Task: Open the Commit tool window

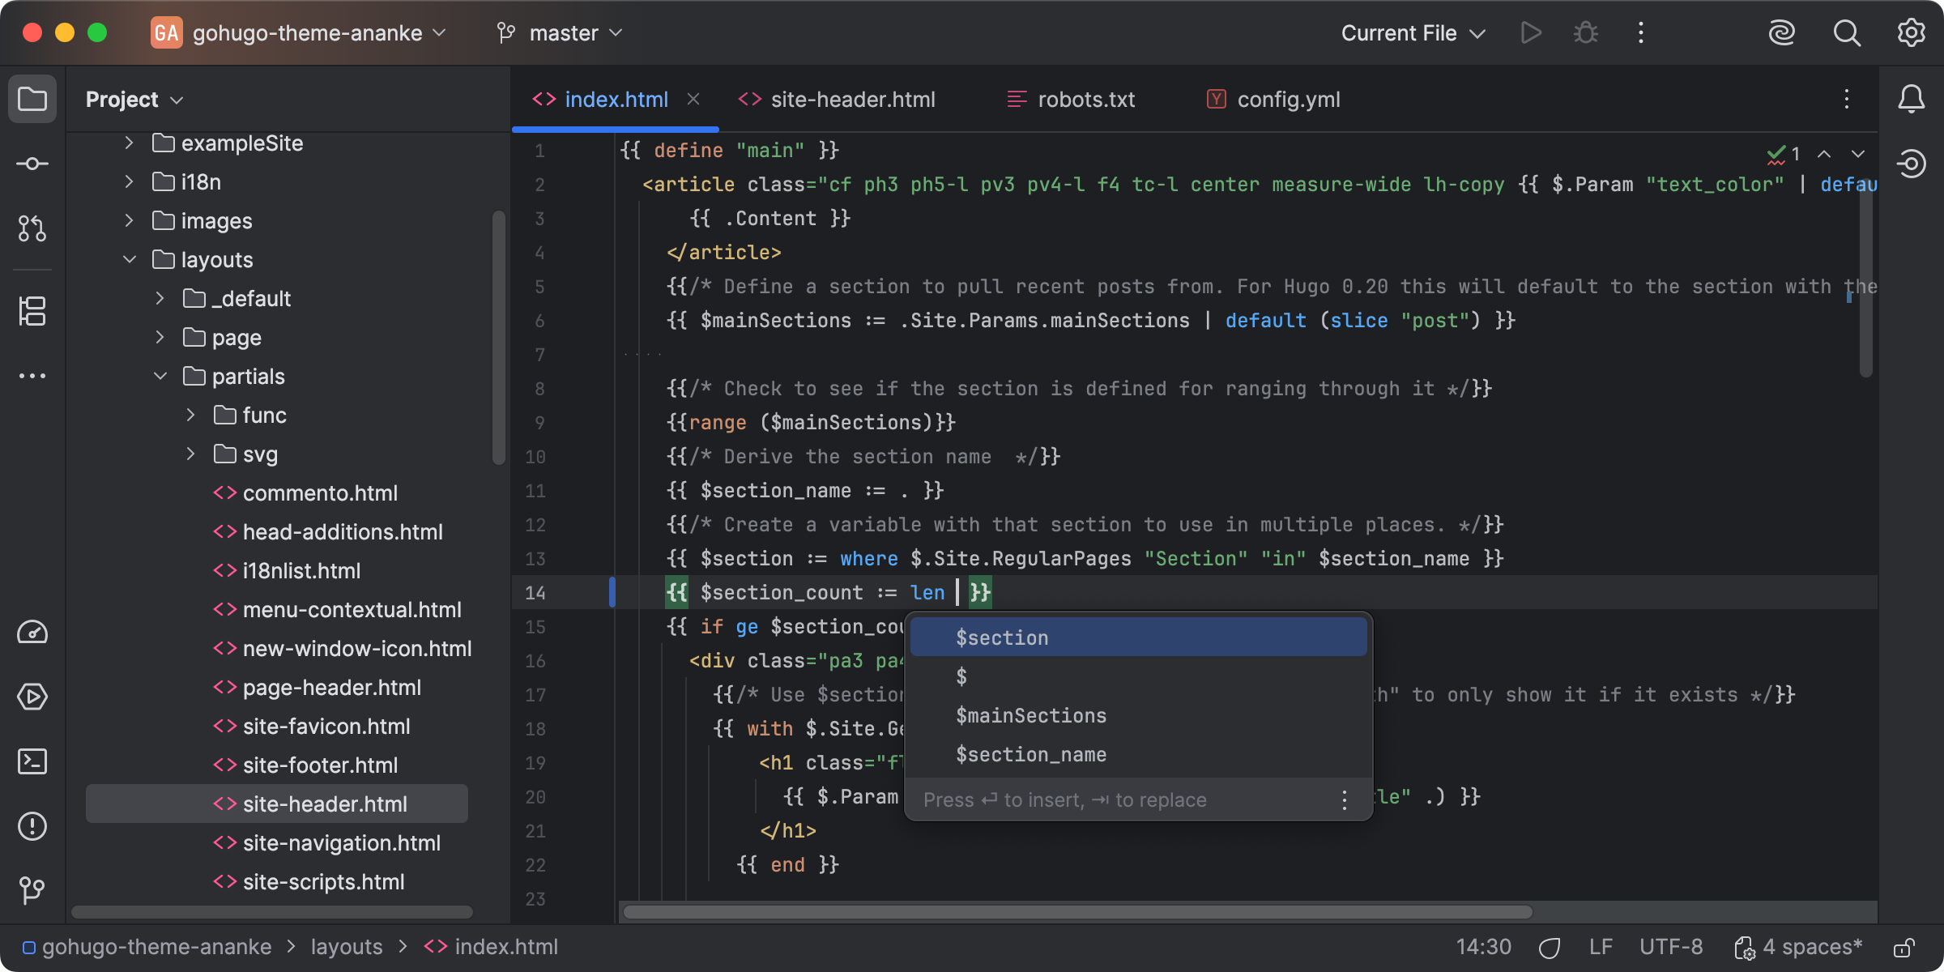Action: pos(32,164)
